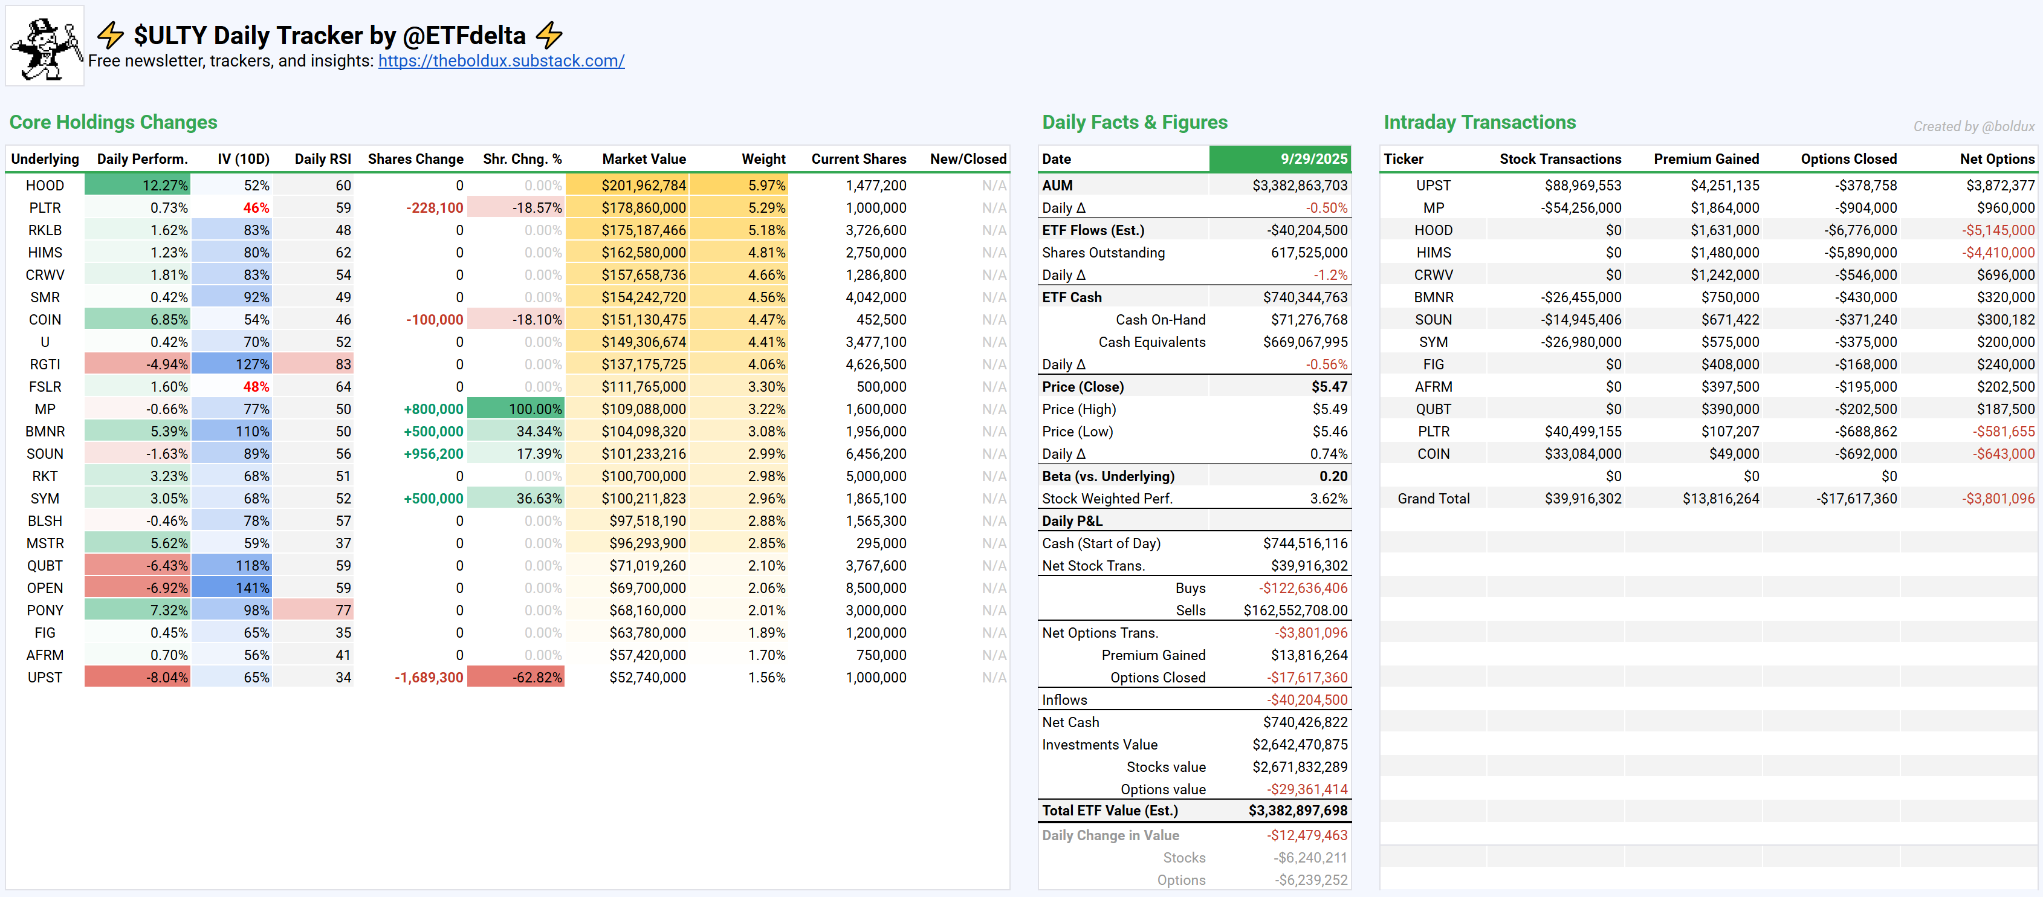Select the OPEN 141% IV cell
This screenshot has height=897, width=2043.
pos(232,589)
